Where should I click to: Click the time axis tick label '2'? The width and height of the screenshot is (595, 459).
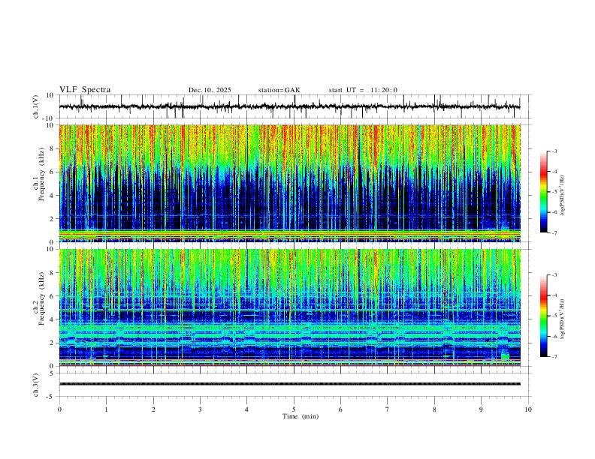[153, 409]
